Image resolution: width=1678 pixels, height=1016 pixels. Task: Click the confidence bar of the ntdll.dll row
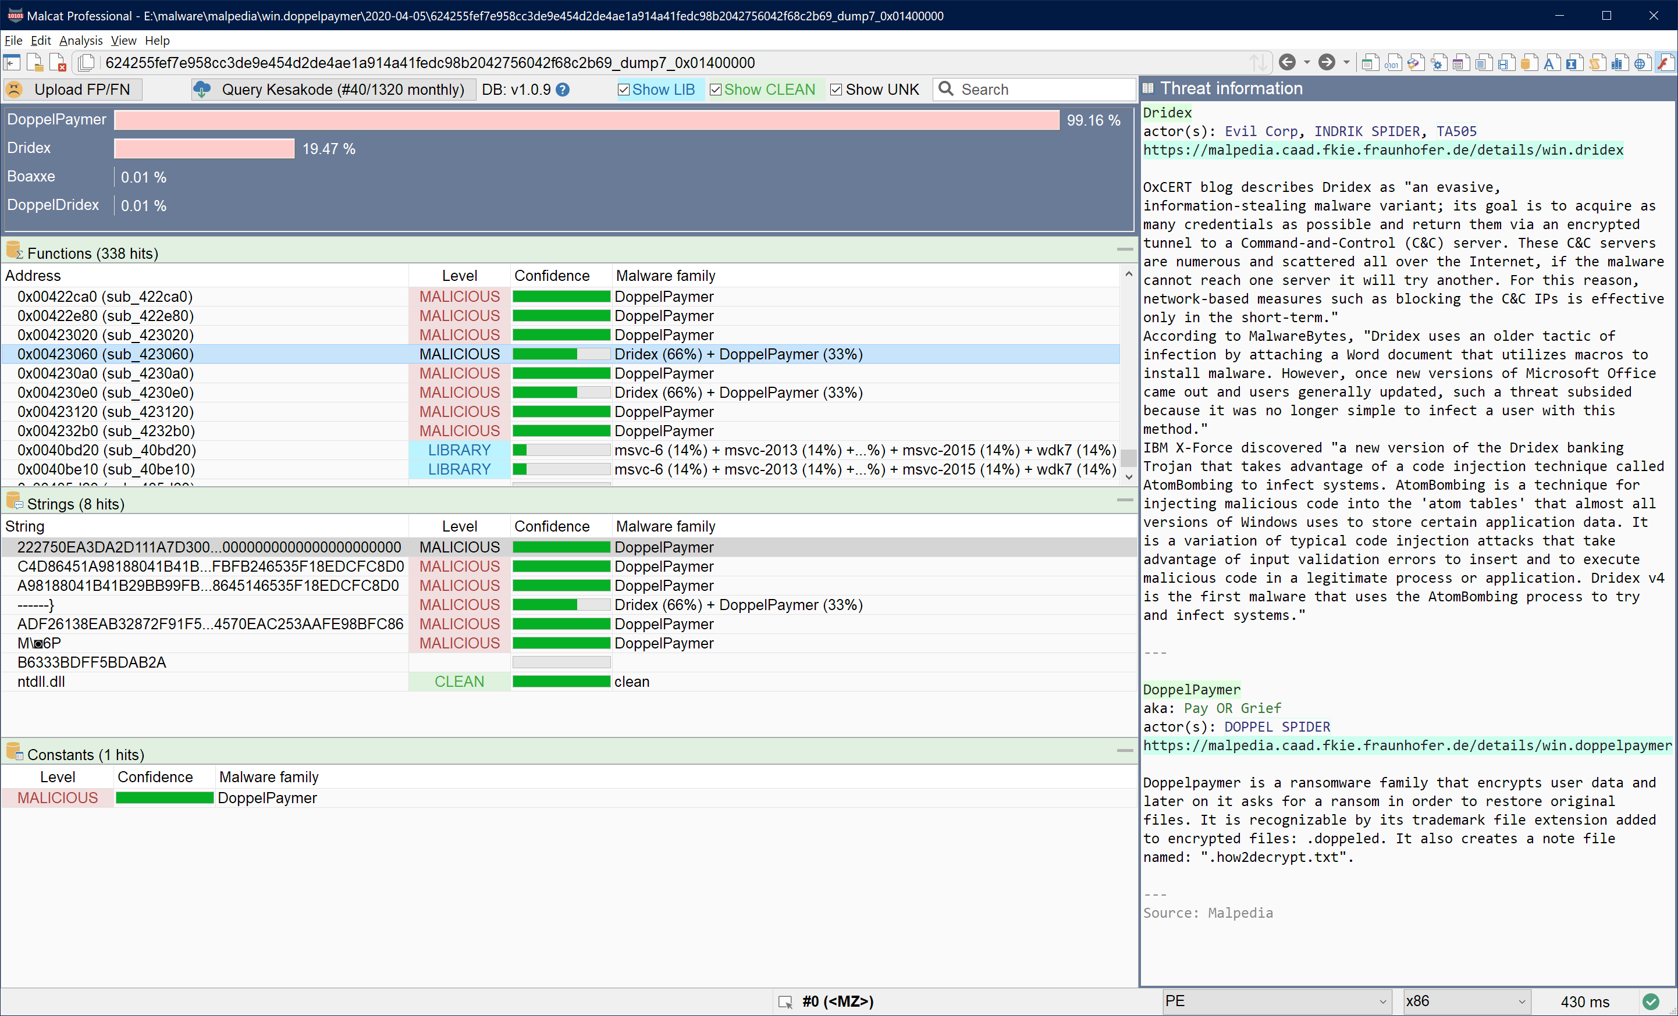tap(561, 681)
